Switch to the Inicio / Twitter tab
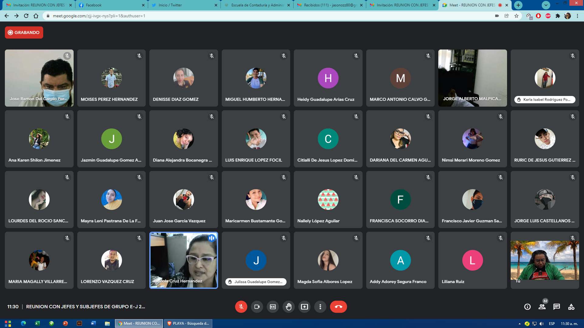 pyautogui.click(x=184, y=5)
